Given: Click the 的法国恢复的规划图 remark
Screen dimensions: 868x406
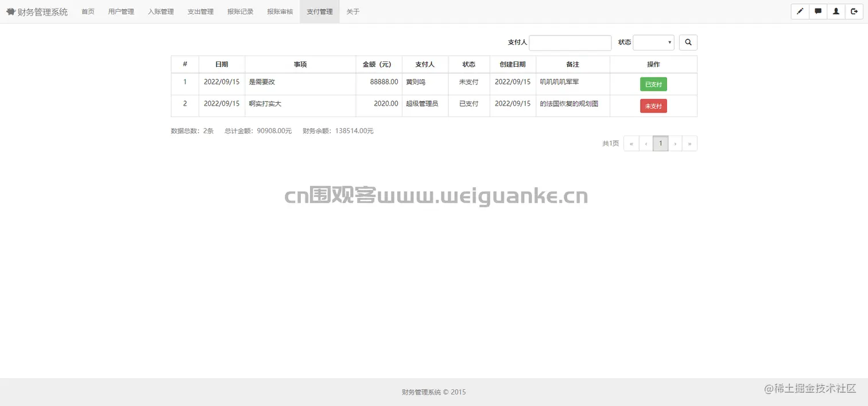Looking at the screenshot, I should (x=569, y=104).
